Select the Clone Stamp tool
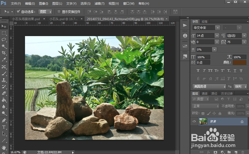249x154 pixels. [4, 80]
